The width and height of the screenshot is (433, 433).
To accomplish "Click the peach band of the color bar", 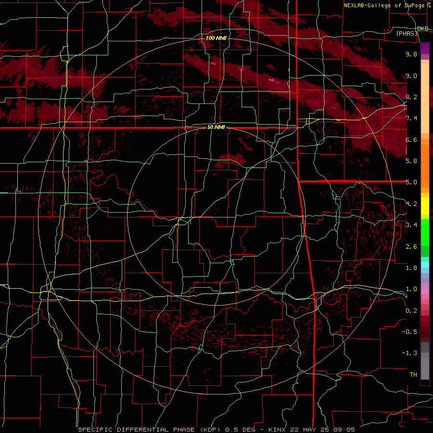I will point(425,97).
